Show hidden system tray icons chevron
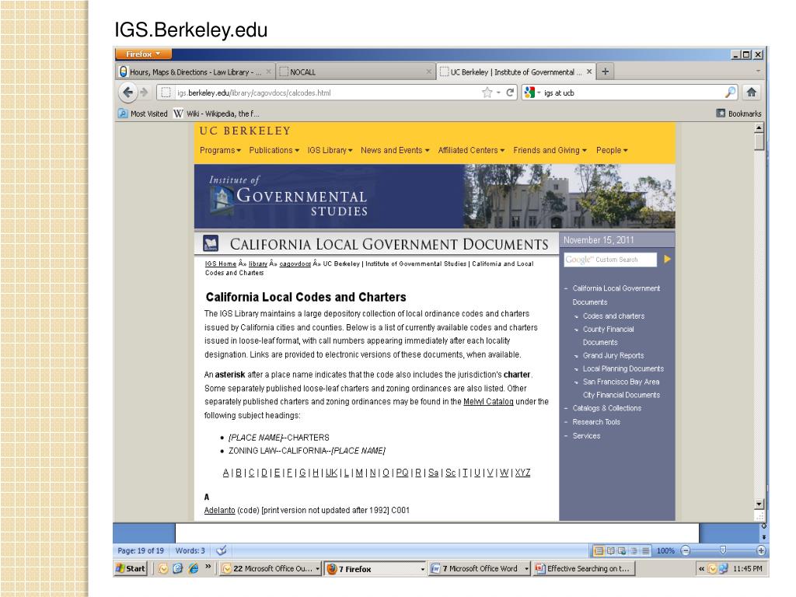Viewport: 796px width, 597px height. tap(701, 568)
